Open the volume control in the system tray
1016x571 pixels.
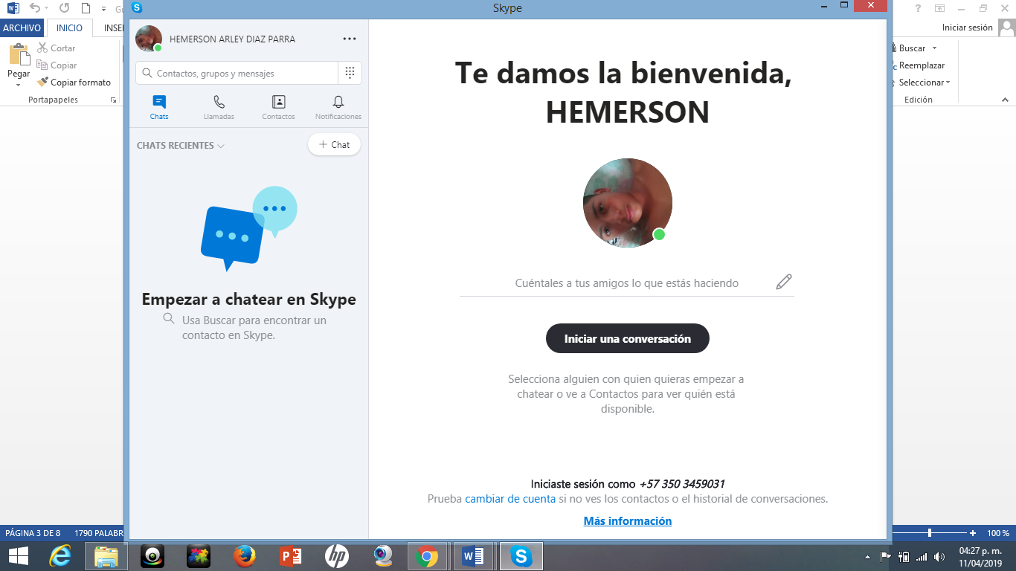(x=939, y=557)
